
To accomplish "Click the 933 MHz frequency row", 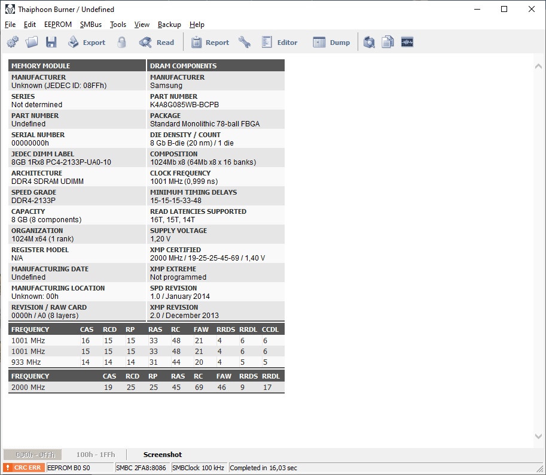I will tap(147, 362).
